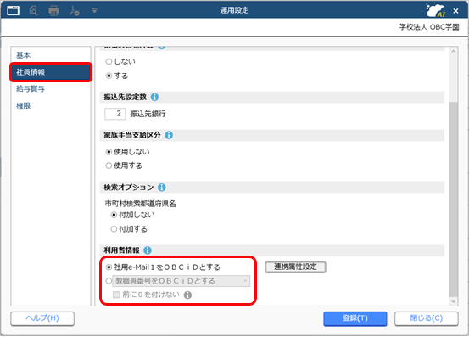Click the ヘルプ(H) button

tap(42, 318)
